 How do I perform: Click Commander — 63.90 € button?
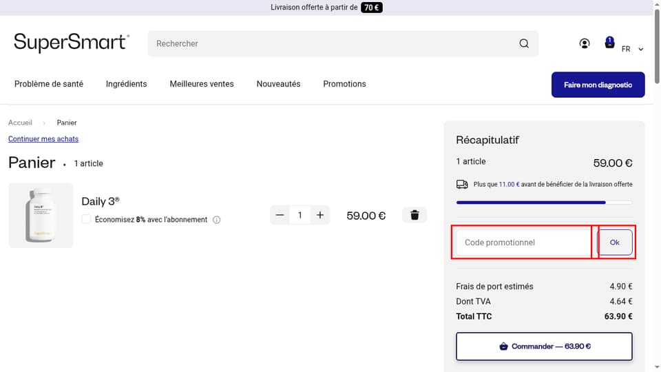[x=544, y=347]
